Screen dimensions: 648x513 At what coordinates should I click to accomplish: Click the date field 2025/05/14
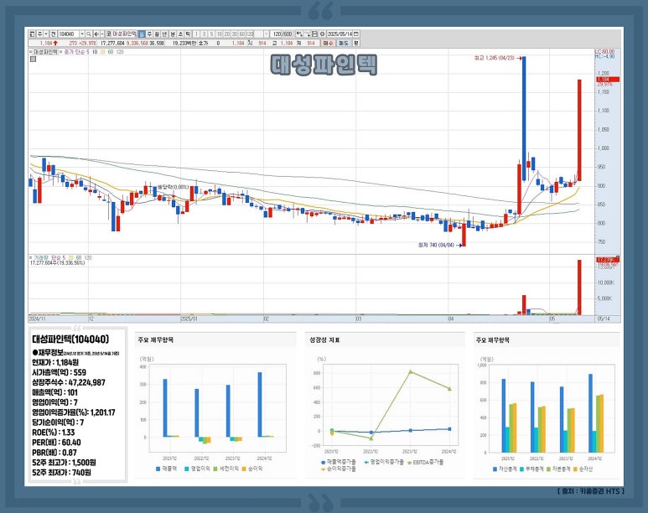340,34
